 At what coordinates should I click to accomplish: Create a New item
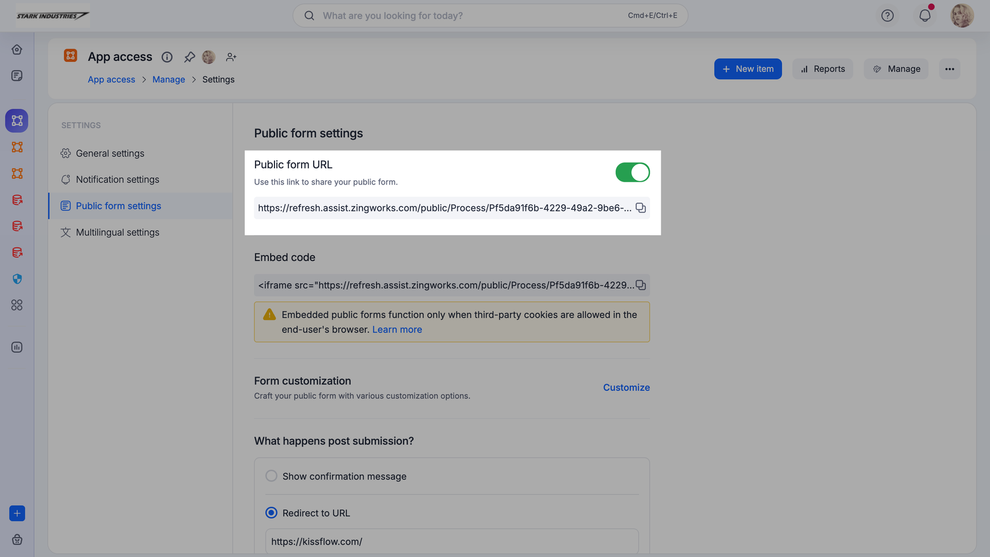pyautogui.click(x=747, y=69)
